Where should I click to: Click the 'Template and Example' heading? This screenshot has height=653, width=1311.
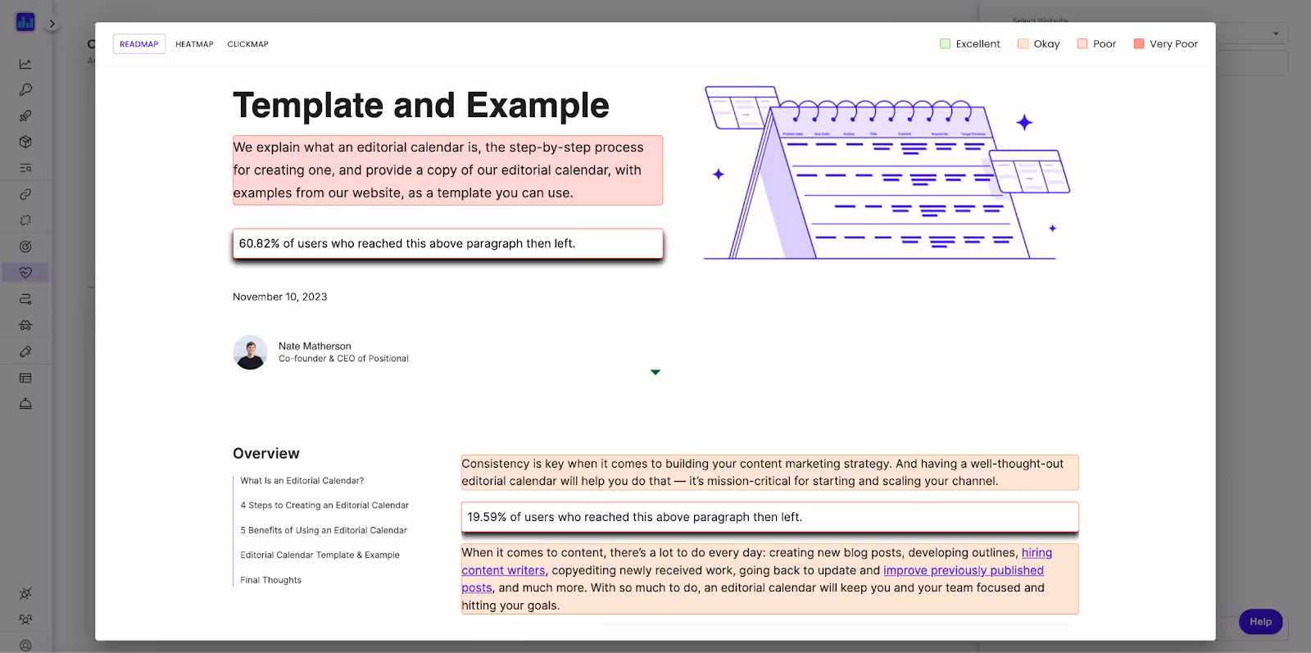(x=421, y=106)
